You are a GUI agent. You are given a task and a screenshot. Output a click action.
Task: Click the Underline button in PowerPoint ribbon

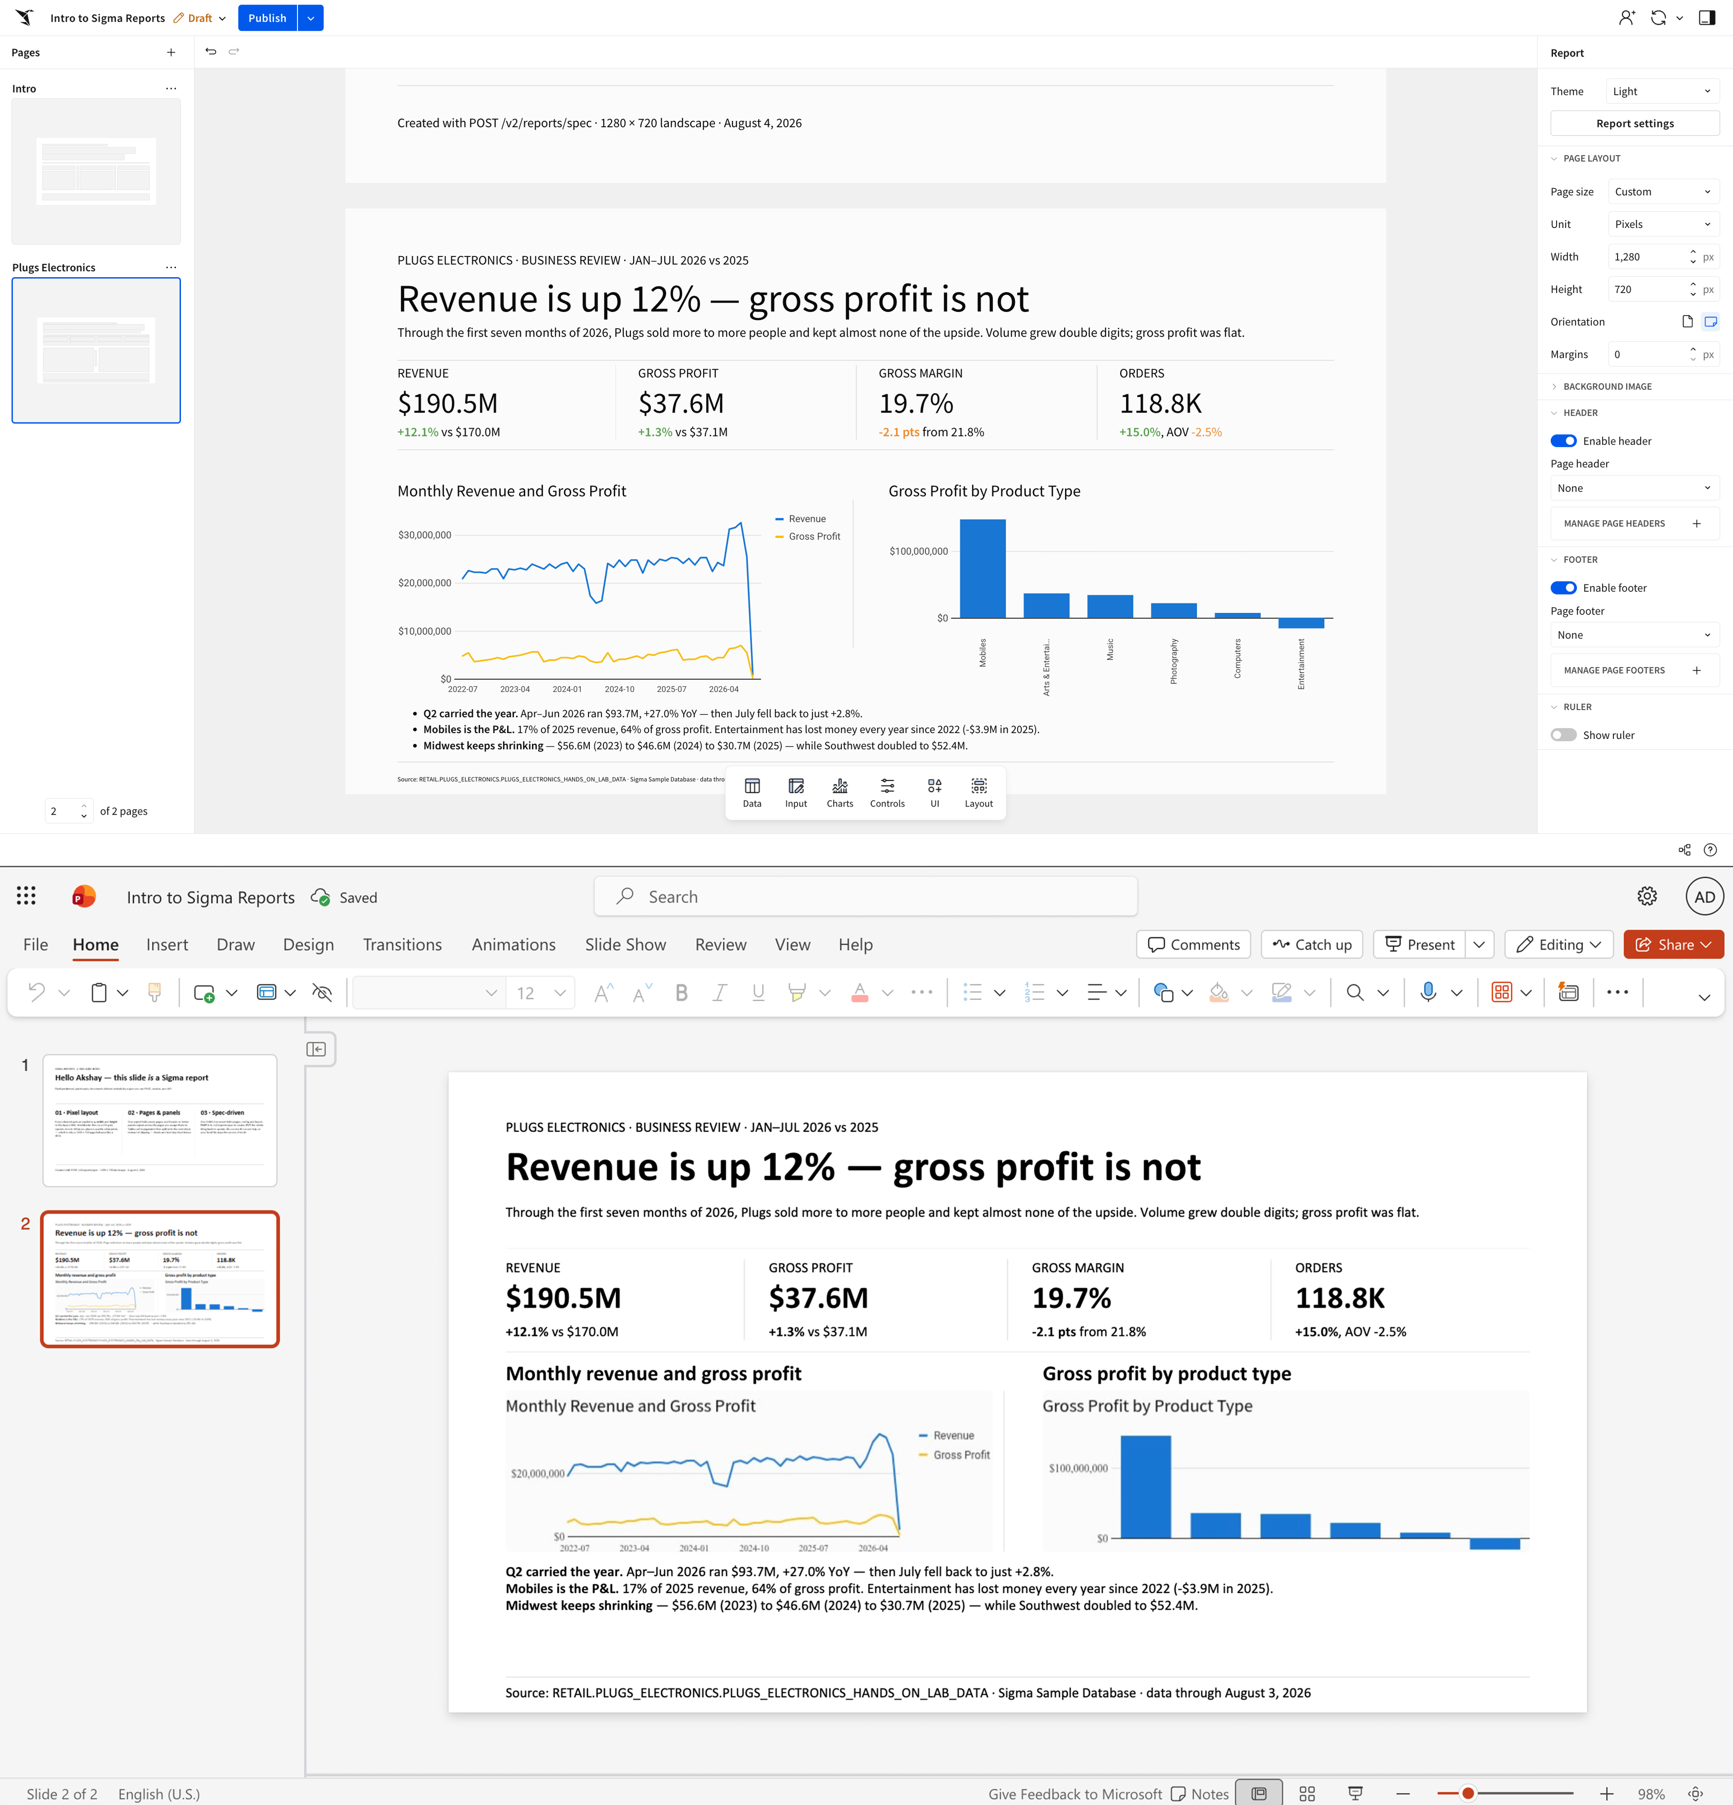(758, 992)
